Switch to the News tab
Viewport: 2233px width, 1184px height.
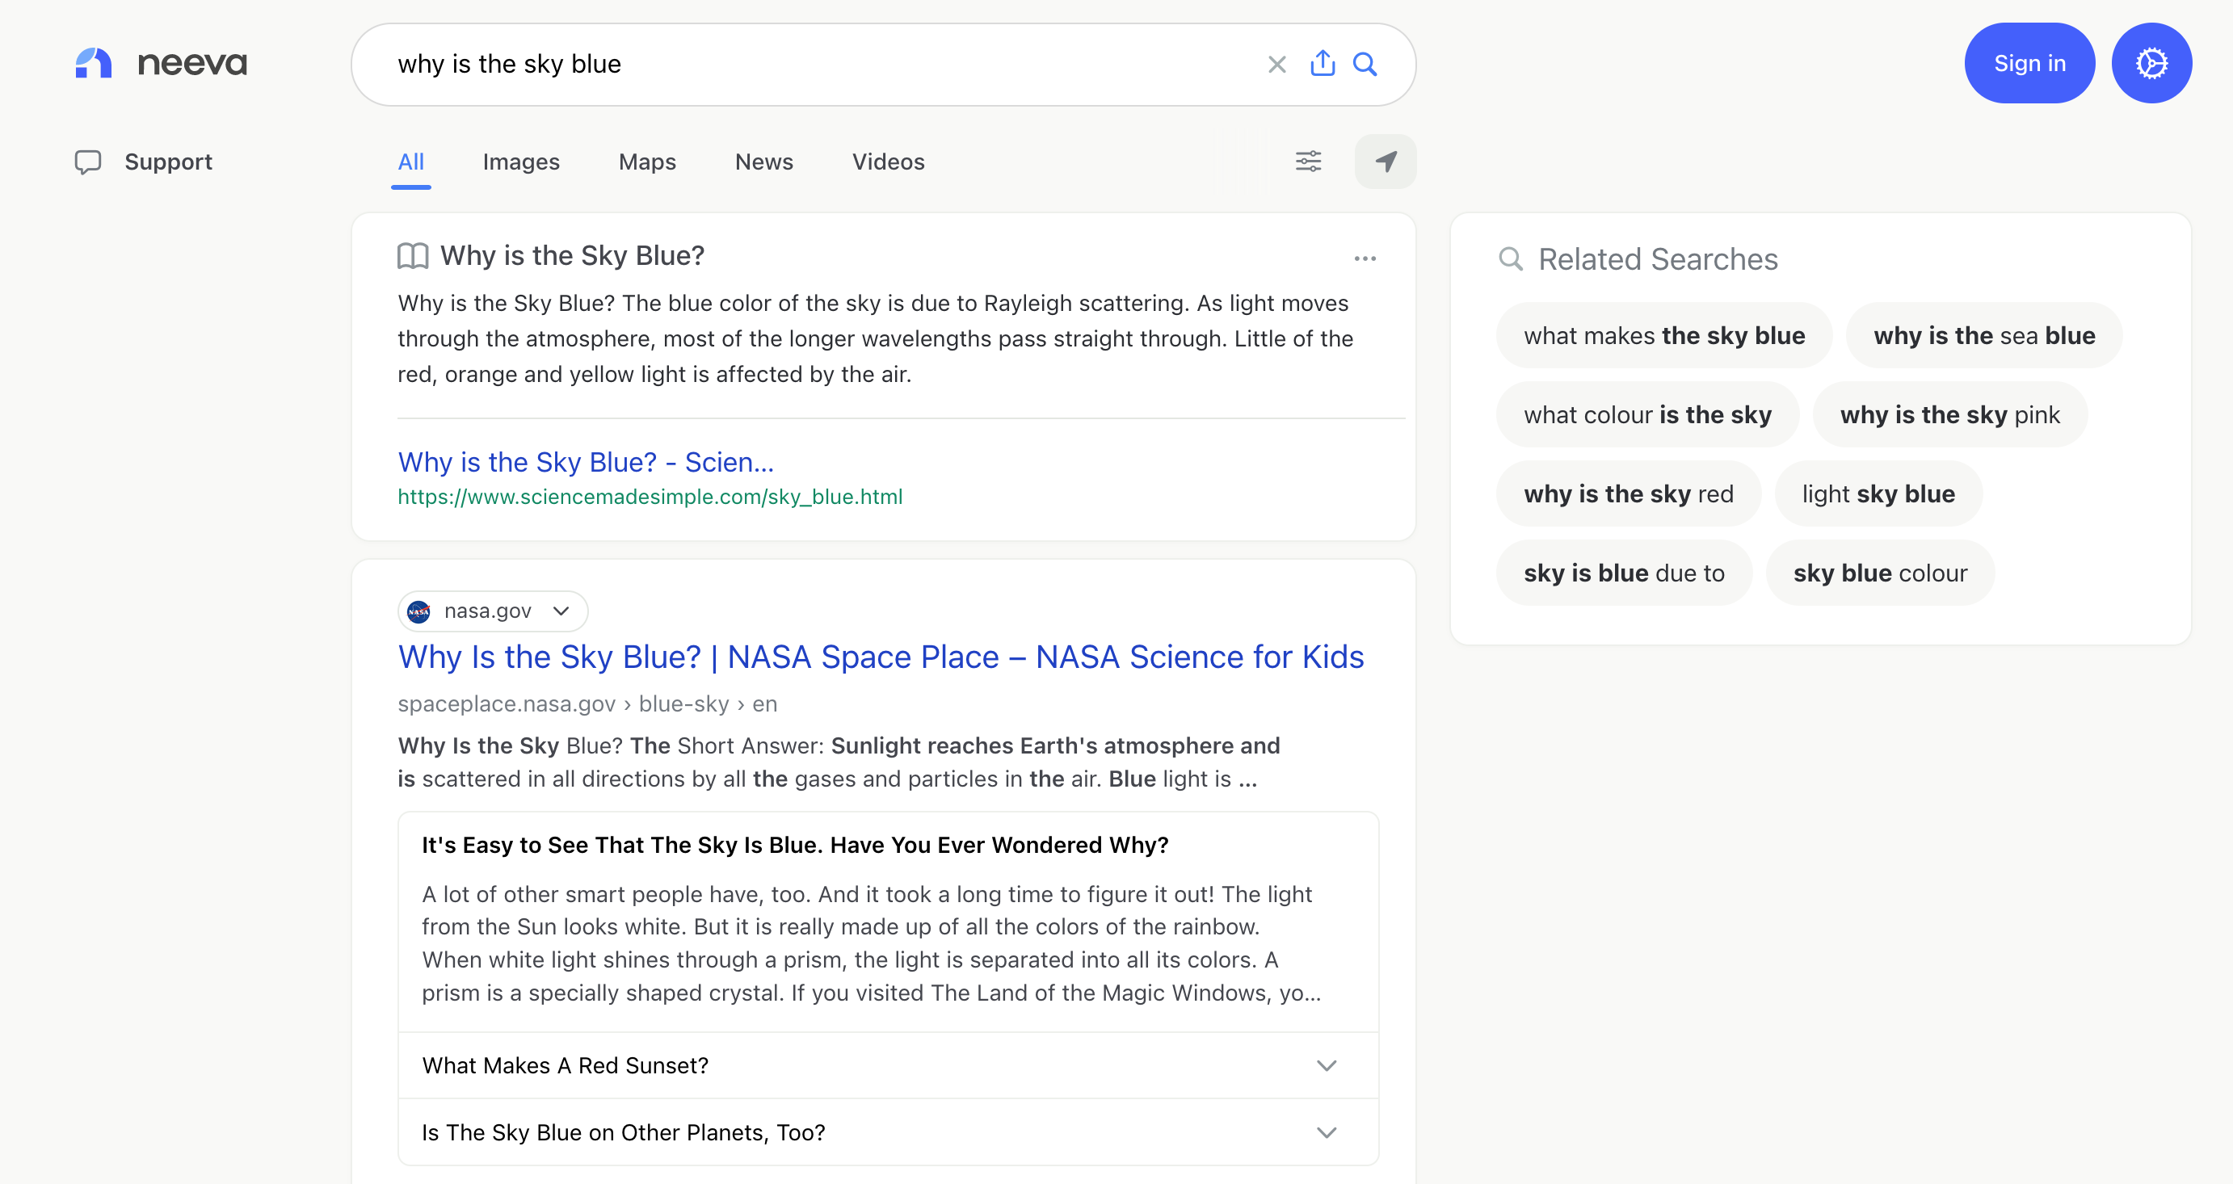coord(763,162)
